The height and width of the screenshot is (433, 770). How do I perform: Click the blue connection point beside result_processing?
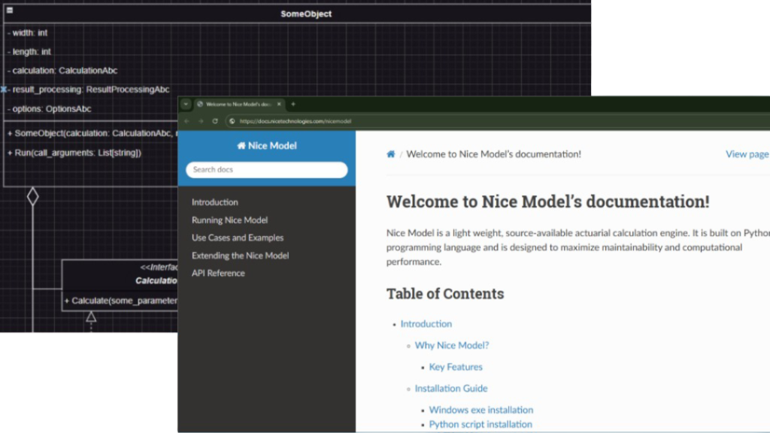click(4, 89)
